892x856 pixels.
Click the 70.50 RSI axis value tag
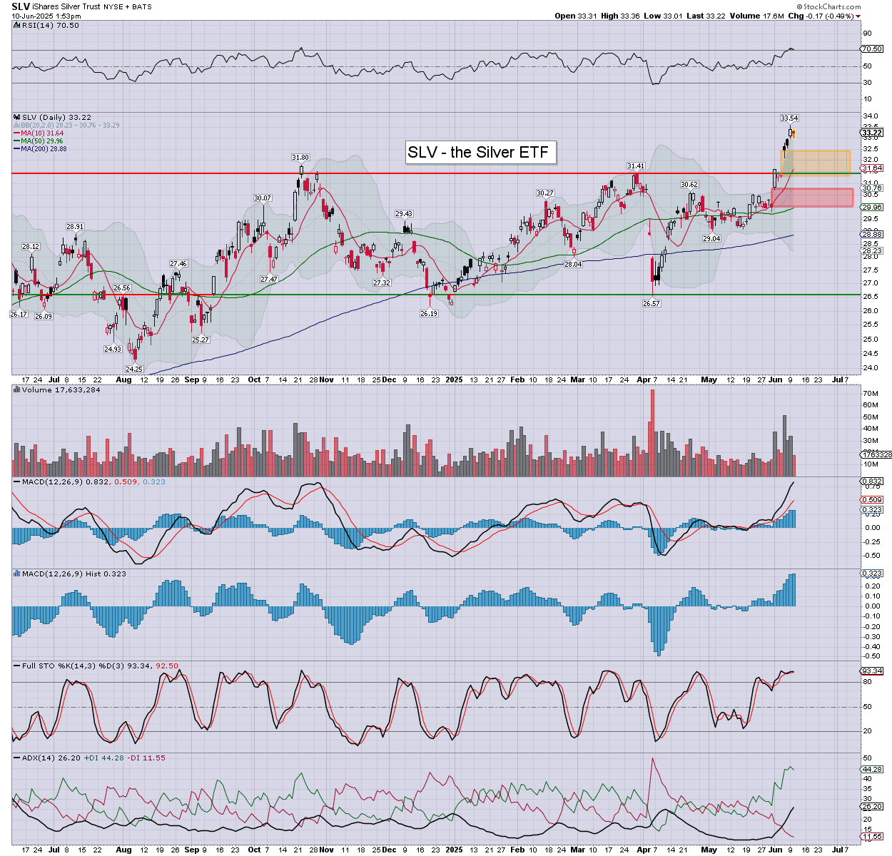point(872,49)
